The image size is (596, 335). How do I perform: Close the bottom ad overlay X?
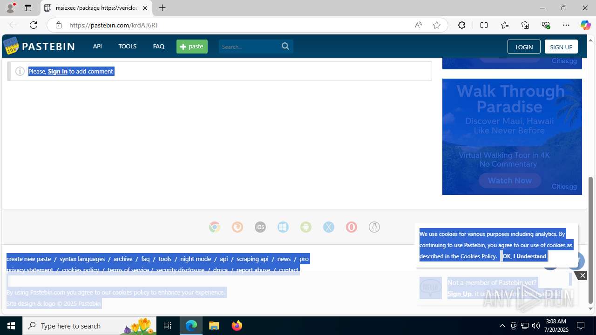click(582, 275)
